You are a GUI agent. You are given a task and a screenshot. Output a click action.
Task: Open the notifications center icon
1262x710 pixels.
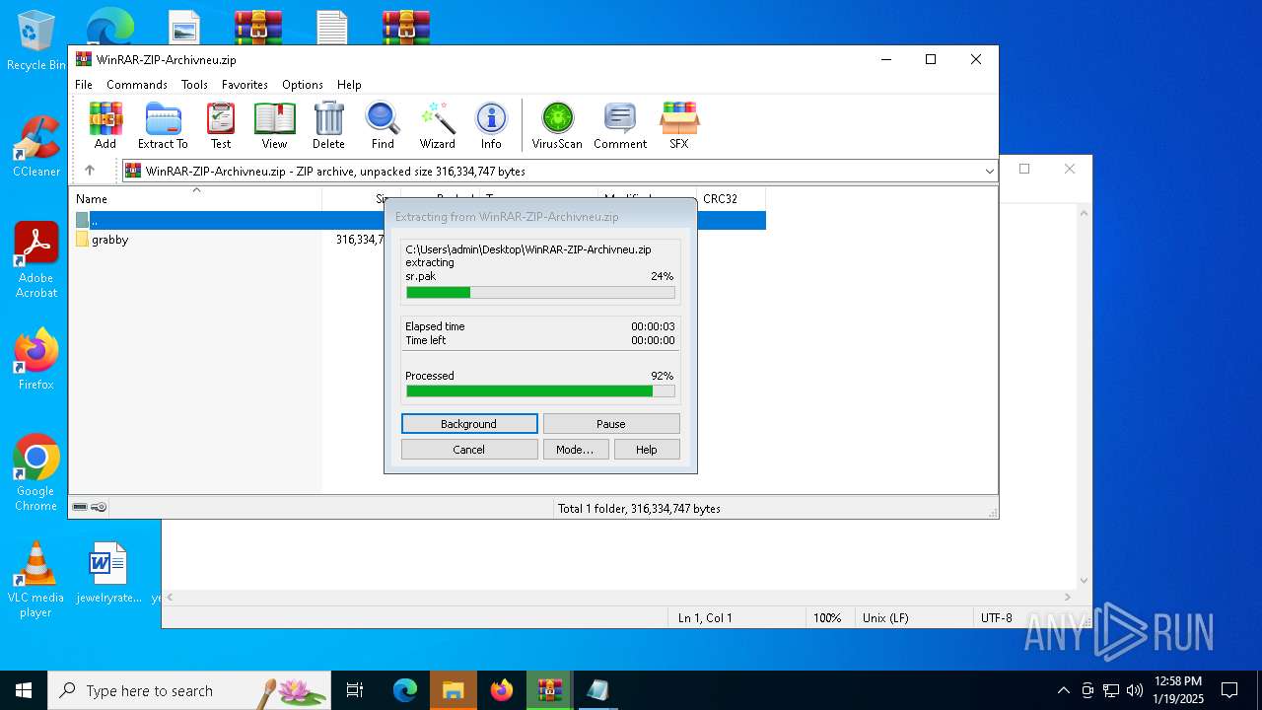pos(1229,690)
